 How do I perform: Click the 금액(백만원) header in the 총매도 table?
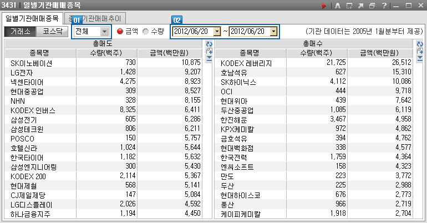click(x=170, y=53)
